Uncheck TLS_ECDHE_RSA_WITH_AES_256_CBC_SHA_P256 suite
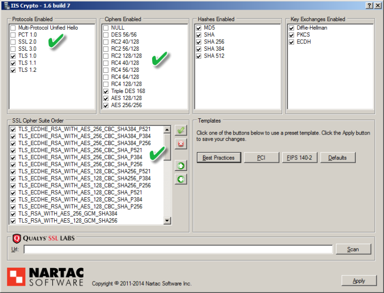Screen dimensions: 384x293 [13, 165]
